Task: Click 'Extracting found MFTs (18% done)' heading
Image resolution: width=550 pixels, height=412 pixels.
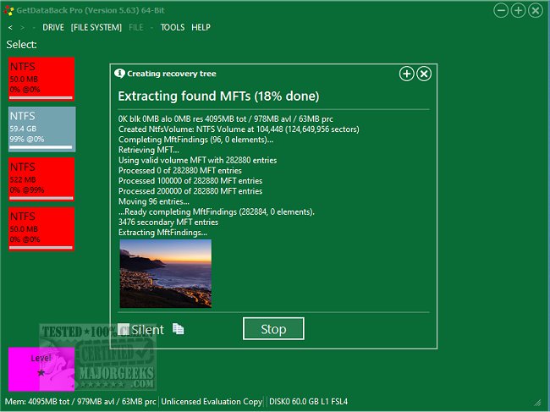Action: 218,96
